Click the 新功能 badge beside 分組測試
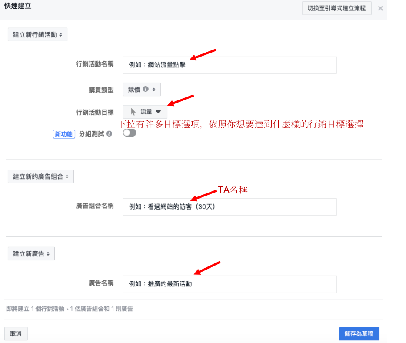 63,134
